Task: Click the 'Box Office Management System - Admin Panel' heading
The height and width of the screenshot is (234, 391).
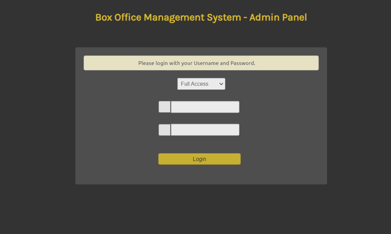Action: 201,18
